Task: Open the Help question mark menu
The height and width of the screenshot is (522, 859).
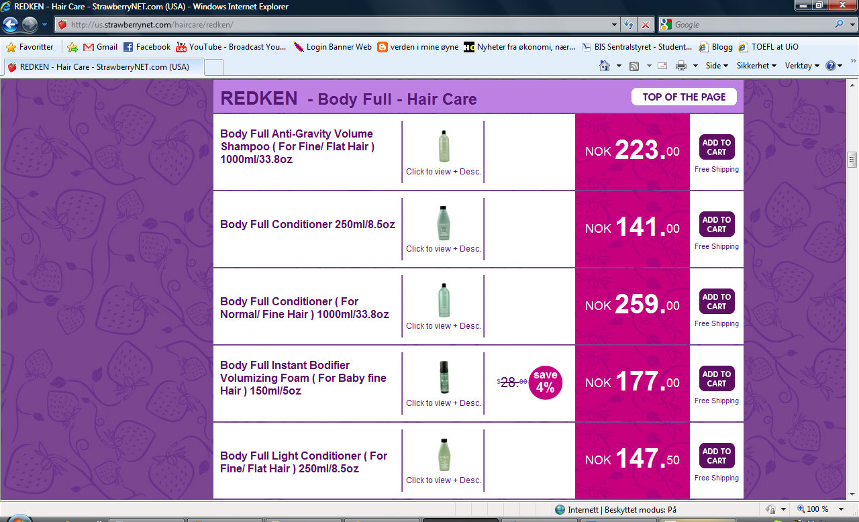Action: 834,66
